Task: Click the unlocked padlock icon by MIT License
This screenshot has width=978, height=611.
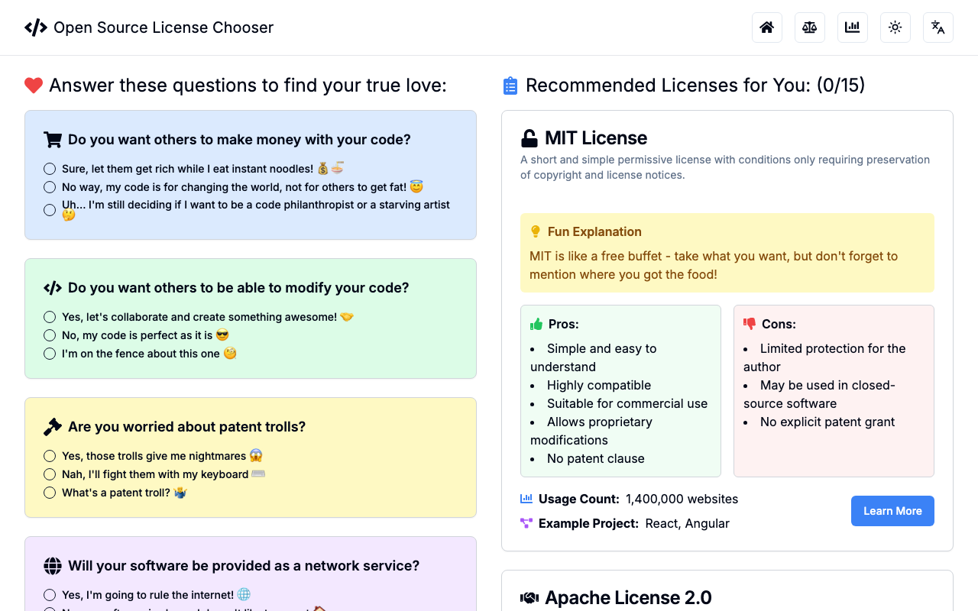Action: pyautogui.click(x=529, y=138)
